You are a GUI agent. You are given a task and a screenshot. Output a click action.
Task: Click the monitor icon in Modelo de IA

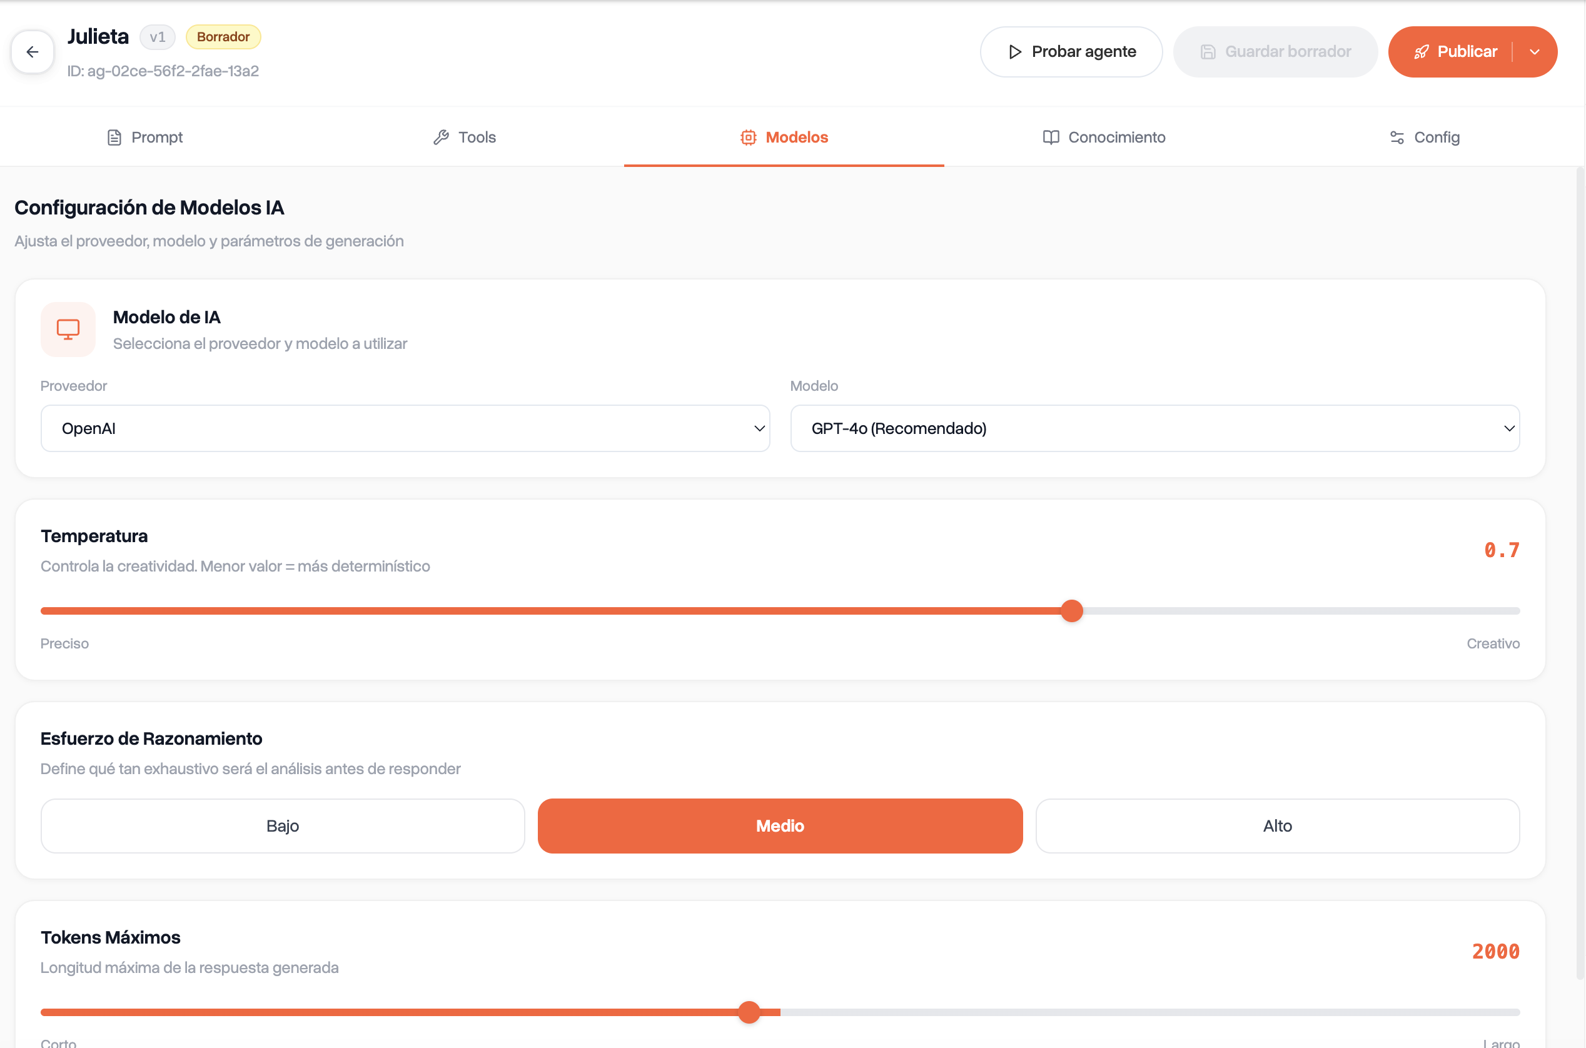(x=68, y=329)
